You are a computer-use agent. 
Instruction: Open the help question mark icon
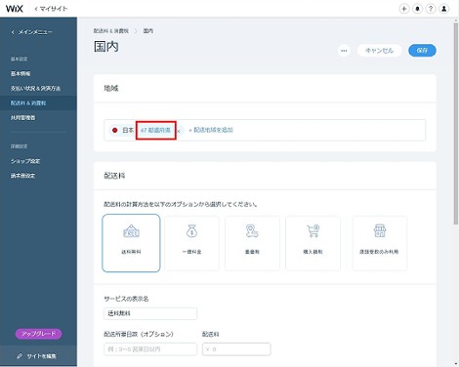point(431,9)
